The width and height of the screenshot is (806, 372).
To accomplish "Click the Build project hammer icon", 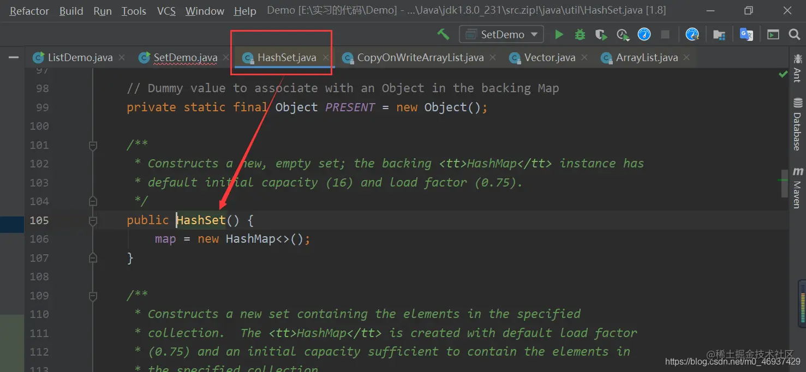I will tap(443, 34).
